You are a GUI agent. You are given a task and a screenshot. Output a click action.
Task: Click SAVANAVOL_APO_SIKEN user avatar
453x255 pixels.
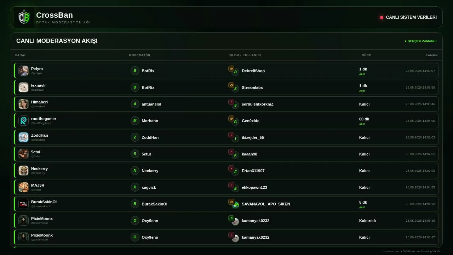(x=235, y=205)
